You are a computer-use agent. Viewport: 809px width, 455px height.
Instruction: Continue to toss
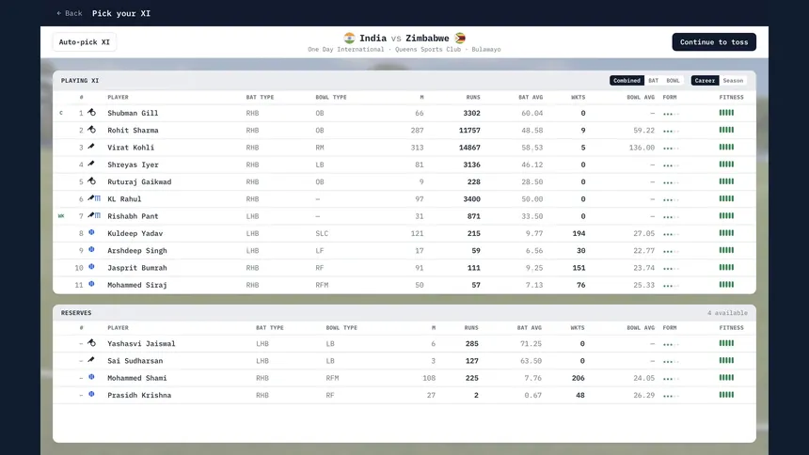click(714, 42)
